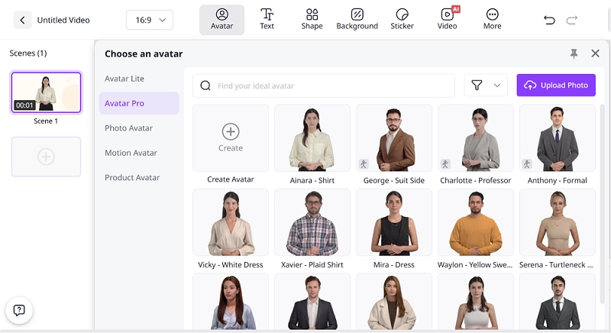Click the Scenes (1) heading
Screen dimensions: 611x333
(28, 53)
